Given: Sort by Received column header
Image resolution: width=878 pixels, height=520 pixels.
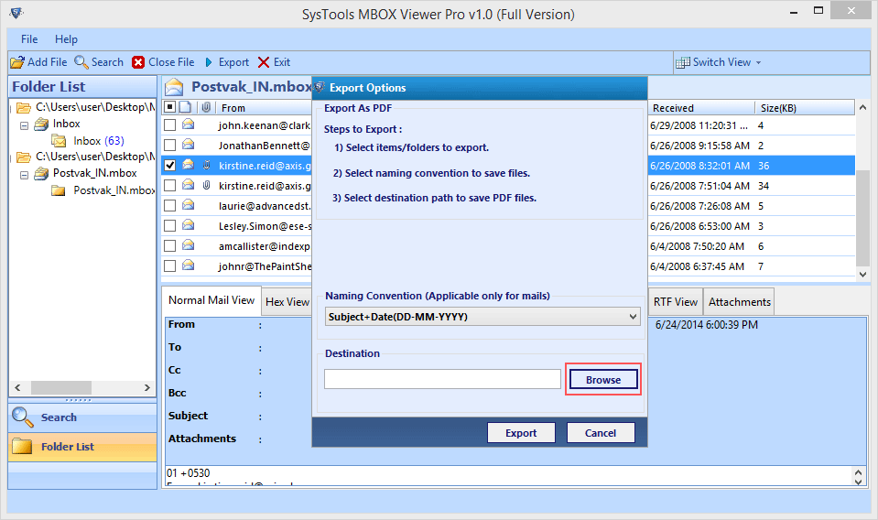Looking at the screenshot, I should coord(701,107).
